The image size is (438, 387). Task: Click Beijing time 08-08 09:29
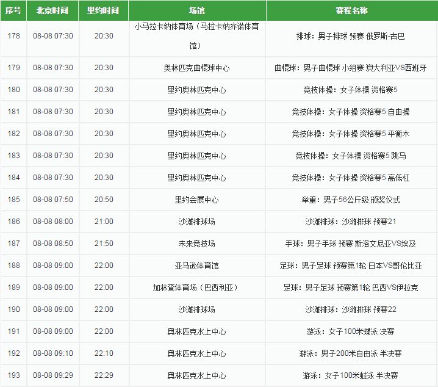[x=53, y=375]
